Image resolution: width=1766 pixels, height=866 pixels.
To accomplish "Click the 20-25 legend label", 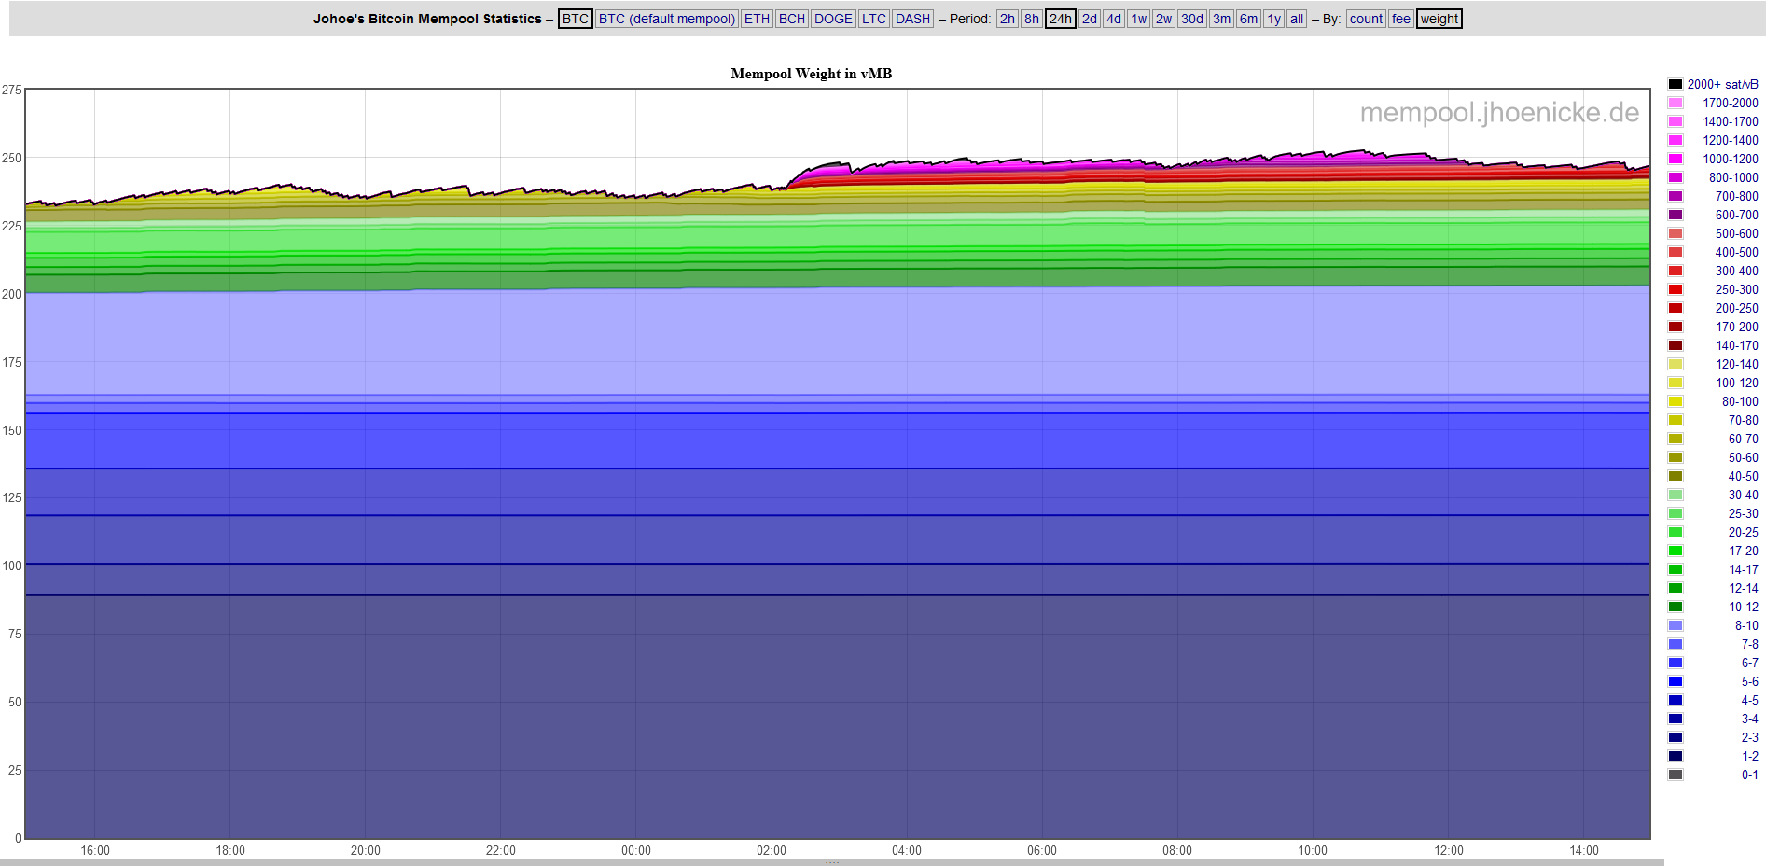I will (1743, 532).
